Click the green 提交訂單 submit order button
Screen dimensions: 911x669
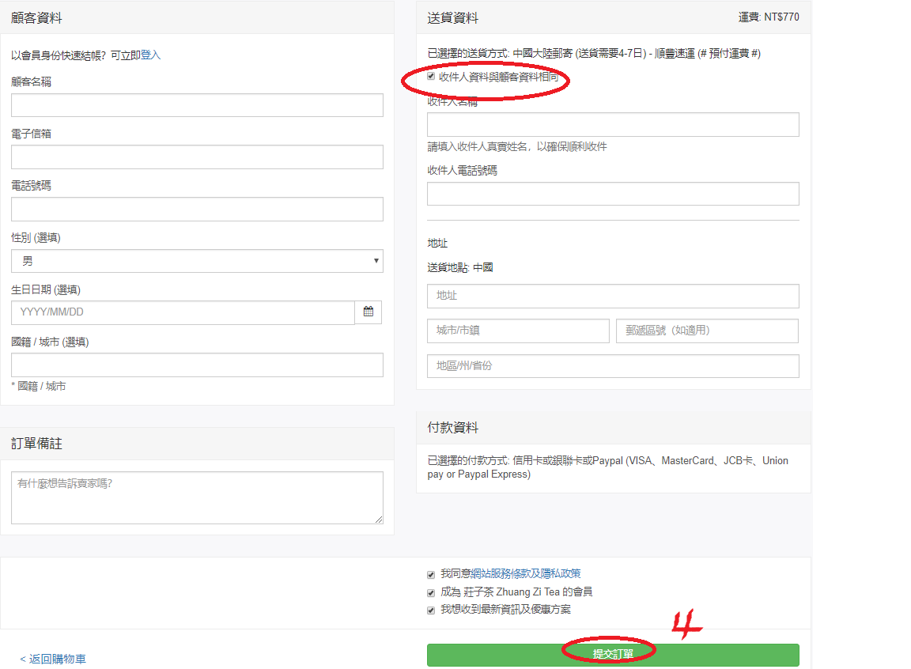[613, 655]
